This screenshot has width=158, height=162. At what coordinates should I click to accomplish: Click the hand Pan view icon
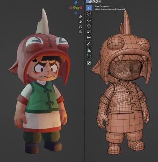(x=80, y=22)
